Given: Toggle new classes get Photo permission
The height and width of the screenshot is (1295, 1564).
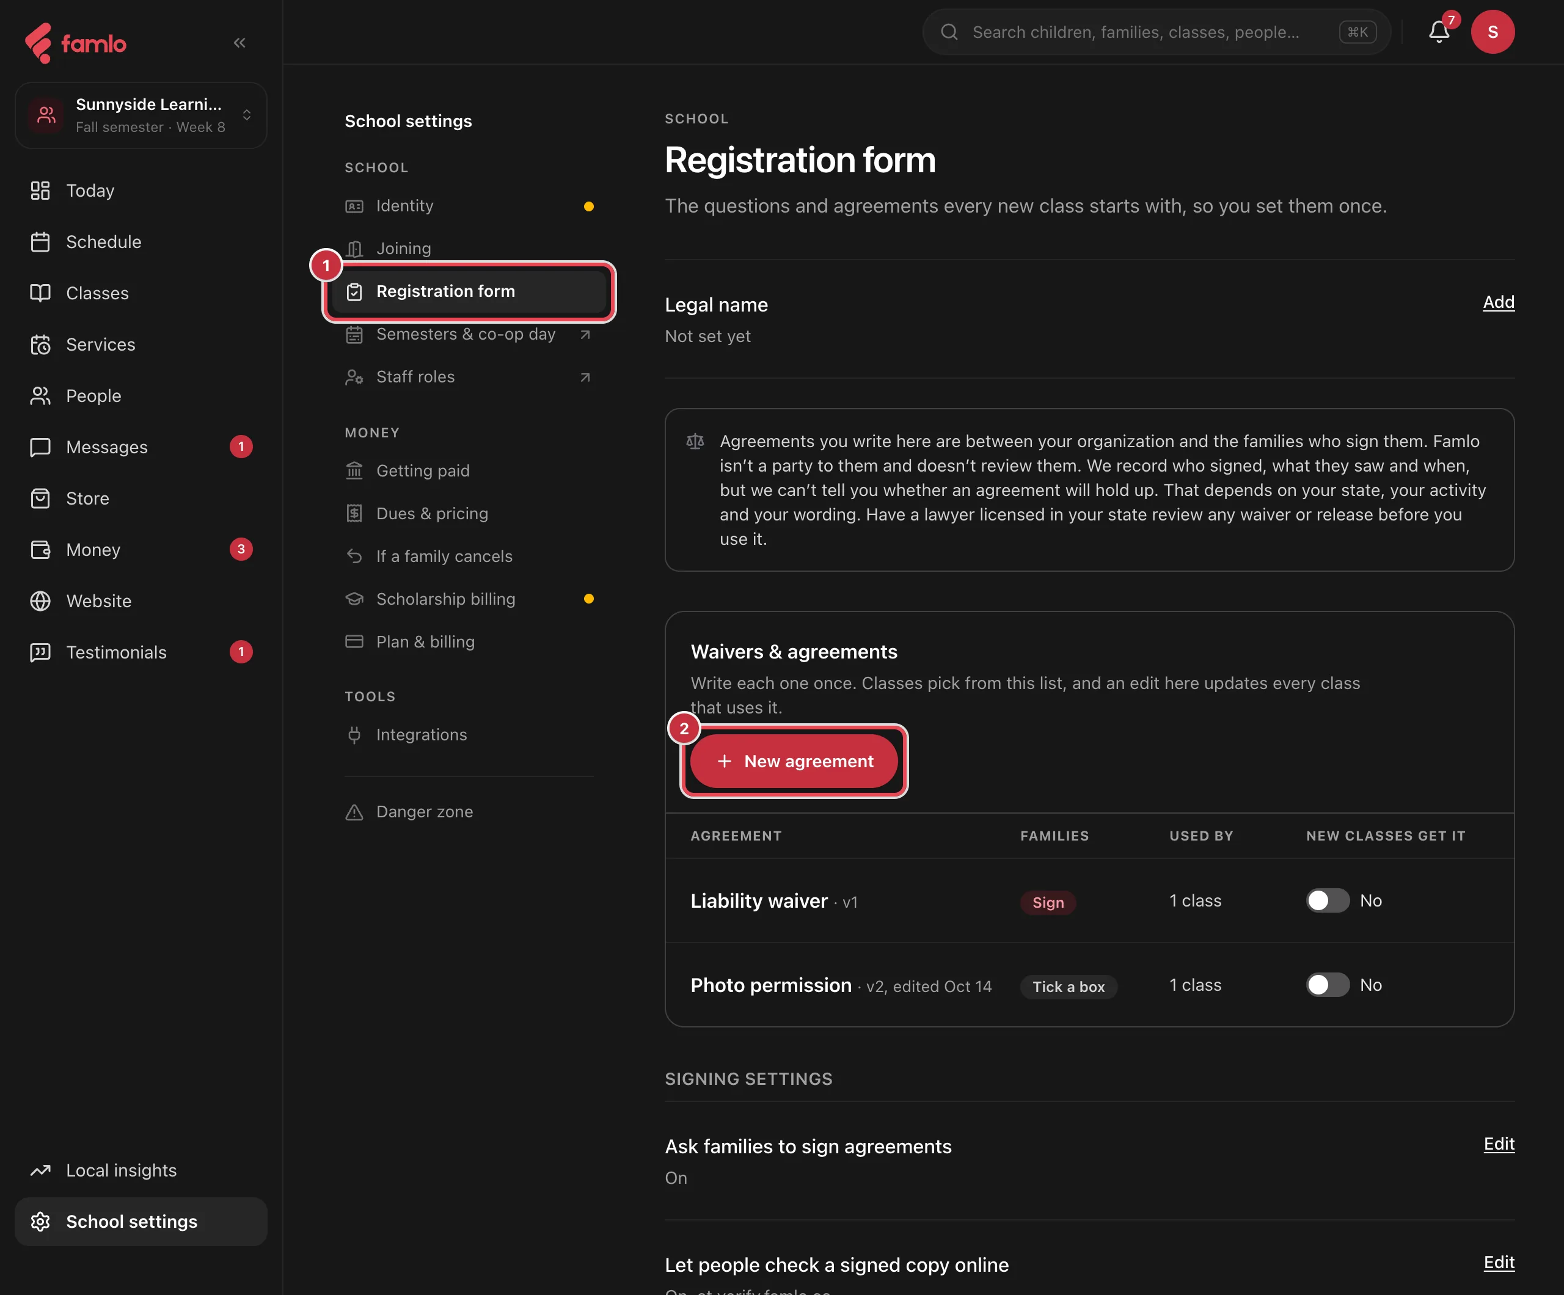Looking at the screenshot, I should tap(1328, 985).
